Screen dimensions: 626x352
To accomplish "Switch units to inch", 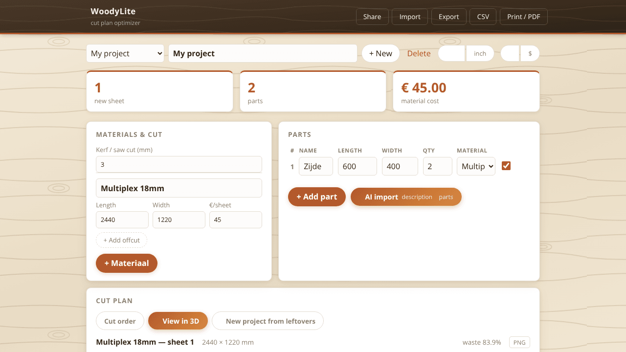I will (480, 53).
